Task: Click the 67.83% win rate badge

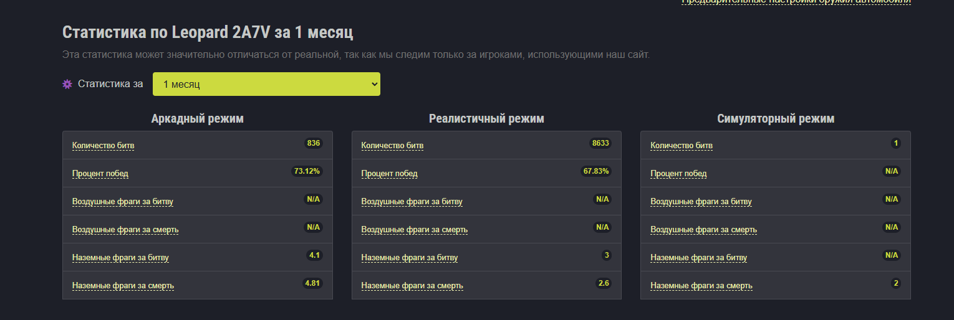Action: click(x=597, y=171)
